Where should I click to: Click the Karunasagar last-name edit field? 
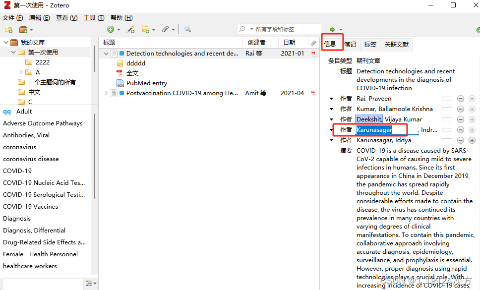[x=387, y=130]
